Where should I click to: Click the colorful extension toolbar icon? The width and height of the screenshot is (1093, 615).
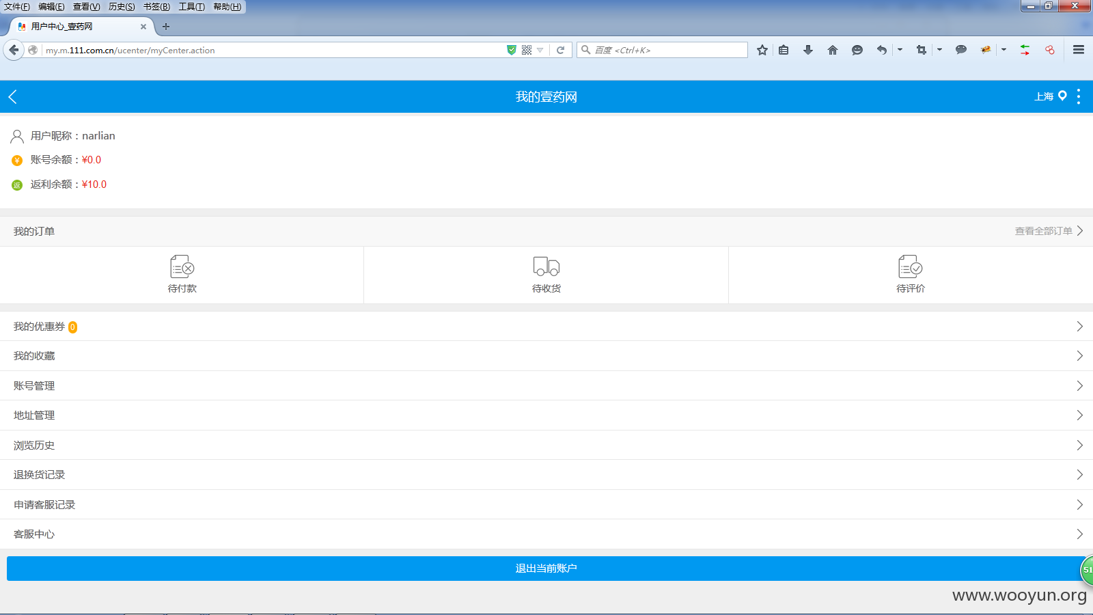(x=986, y=50)
